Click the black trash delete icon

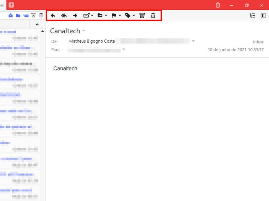(x=153, y=15)
